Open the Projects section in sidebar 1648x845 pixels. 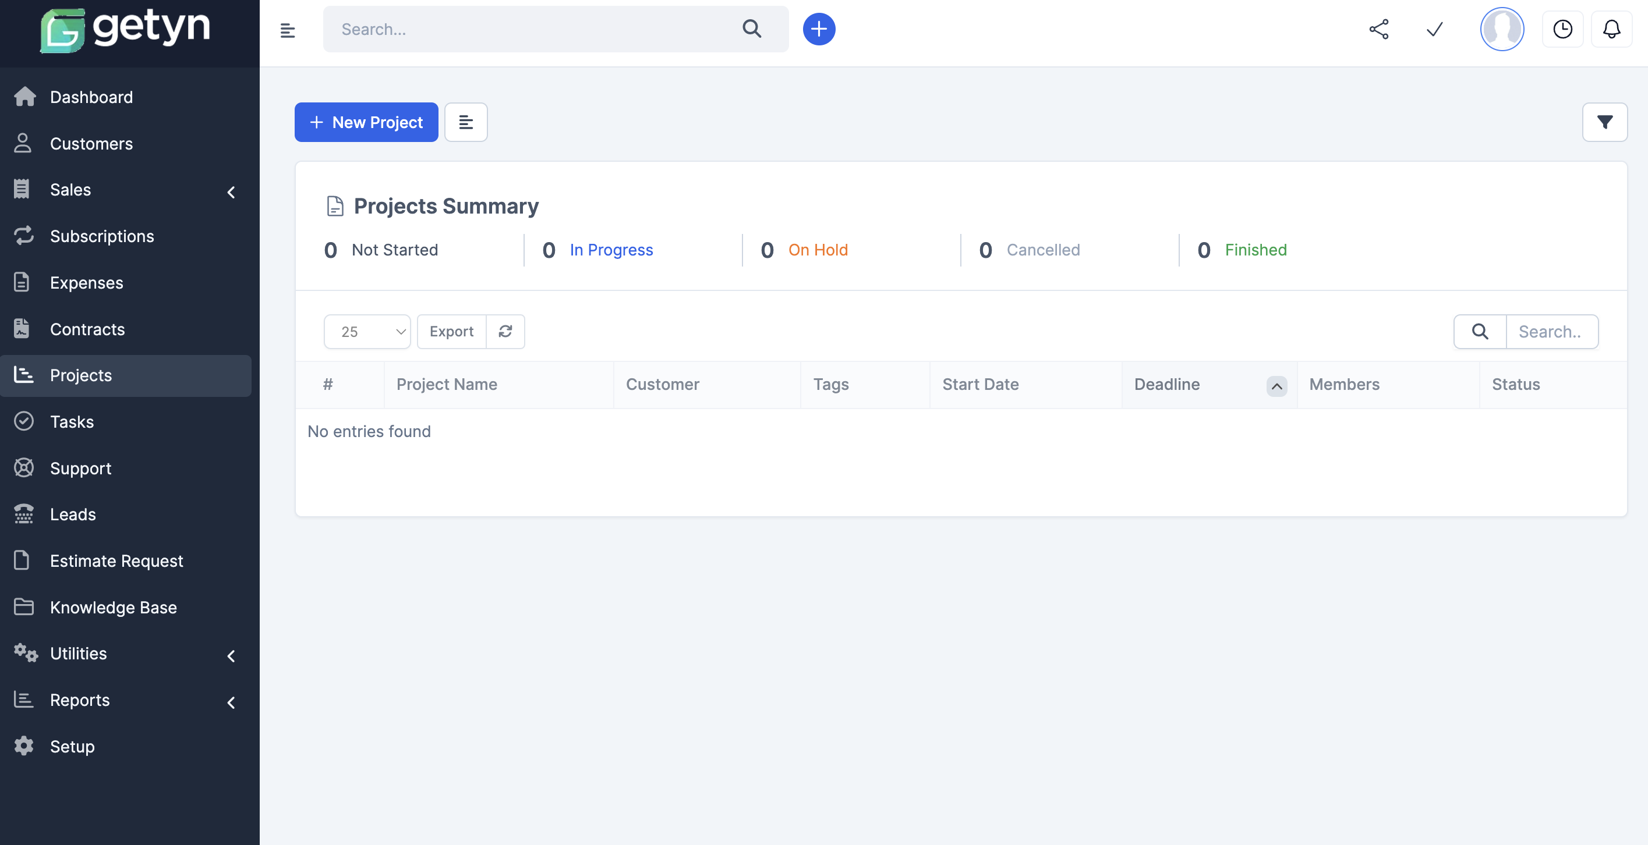[80, 375]
